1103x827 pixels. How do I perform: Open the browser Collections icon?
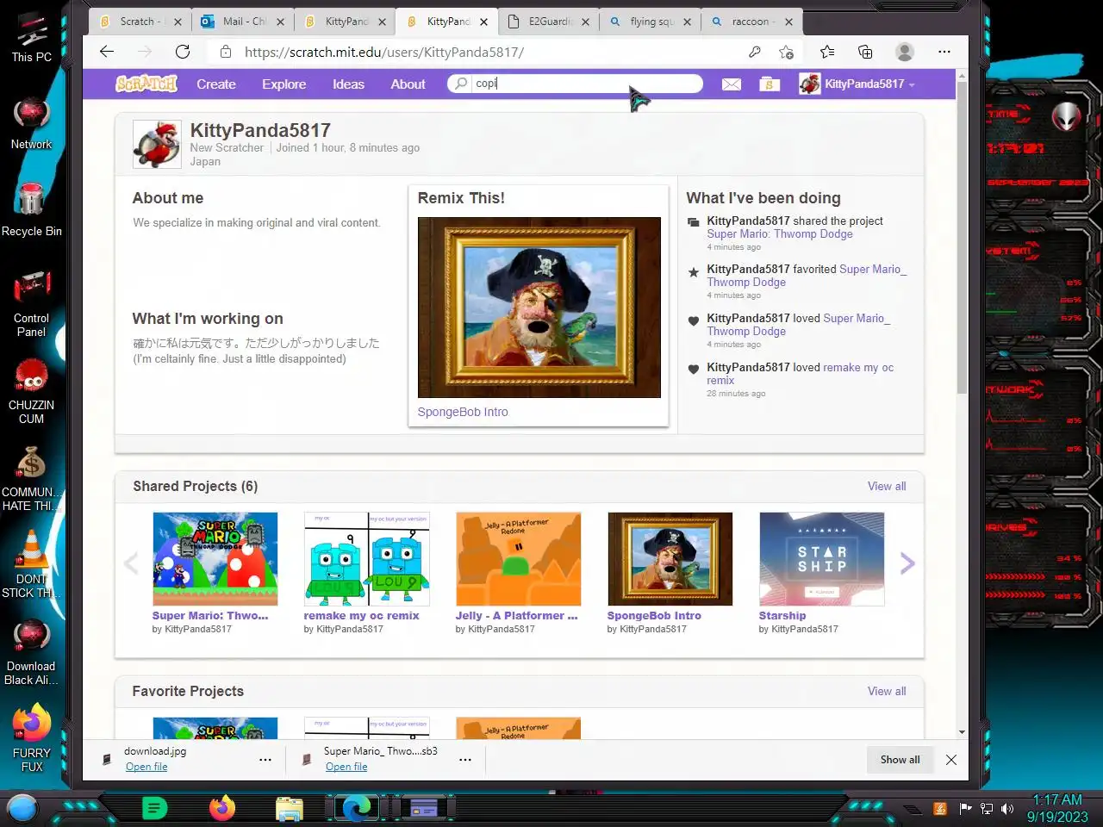click(865, 52)
